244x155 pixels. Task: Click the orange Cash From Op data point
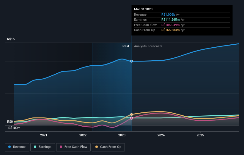[x=131, y=114]
